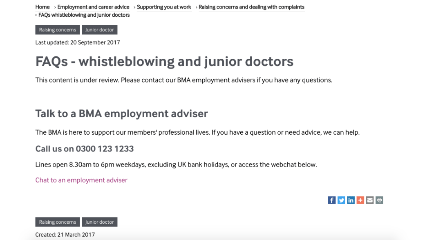Click the Last updated date text
This screenshot has width=425, height=240.
[x=78, y=42]
